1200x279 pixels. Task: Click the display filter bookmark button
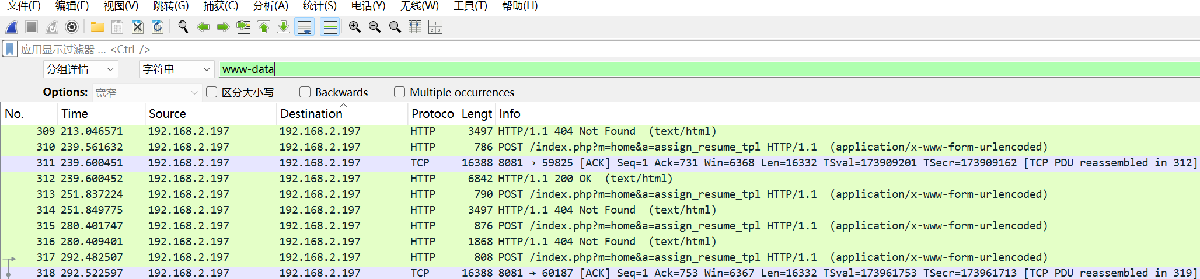[10, 49]
